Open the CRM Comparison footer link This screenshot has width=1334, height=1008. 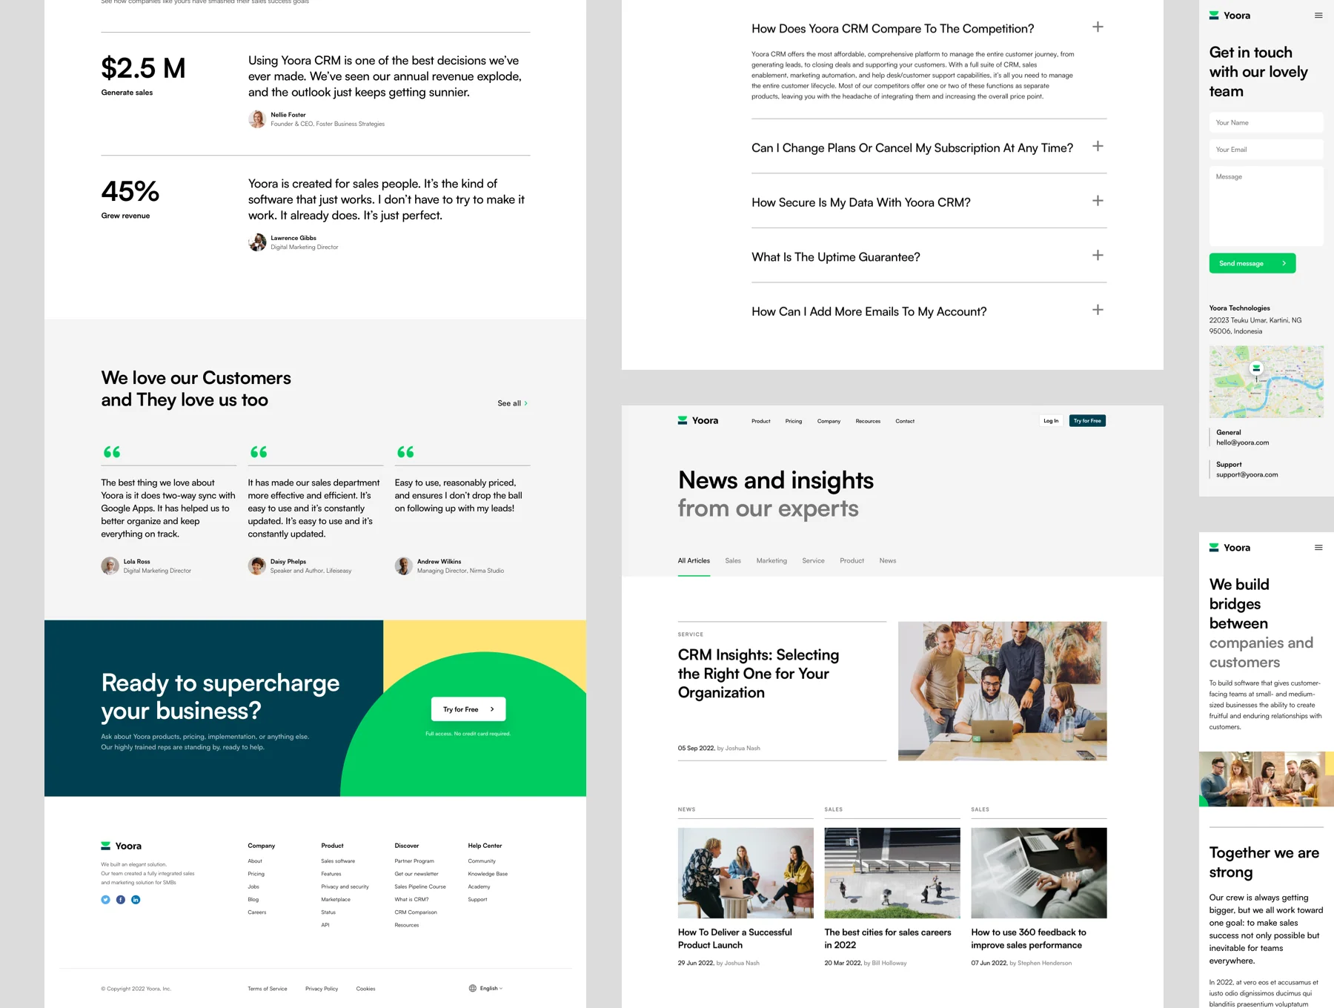[x=416, y=912]
